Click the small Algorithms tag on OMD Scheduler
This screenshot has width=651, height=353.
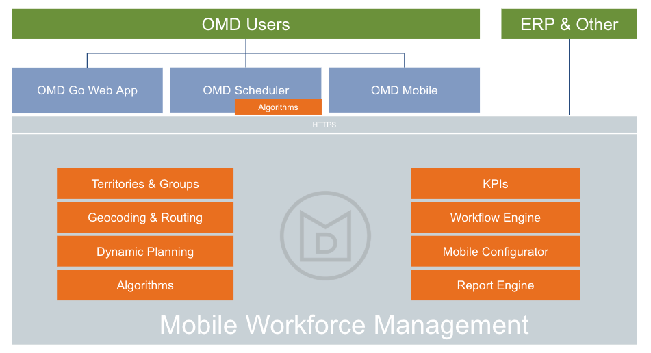tap(278, 107)
